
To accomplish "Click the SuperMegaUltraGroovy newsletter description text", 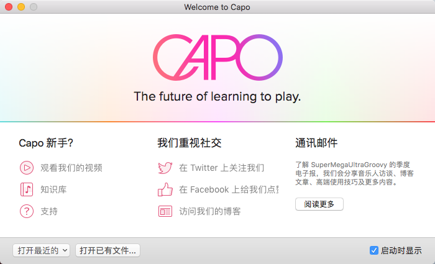I will pos(355,173).
